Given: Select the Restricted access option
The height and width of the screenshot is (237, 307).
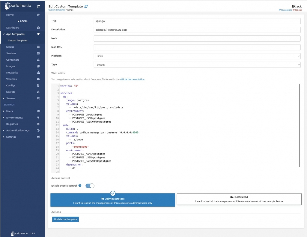Looking at the screenshot, I should click(x=239, y=199).
